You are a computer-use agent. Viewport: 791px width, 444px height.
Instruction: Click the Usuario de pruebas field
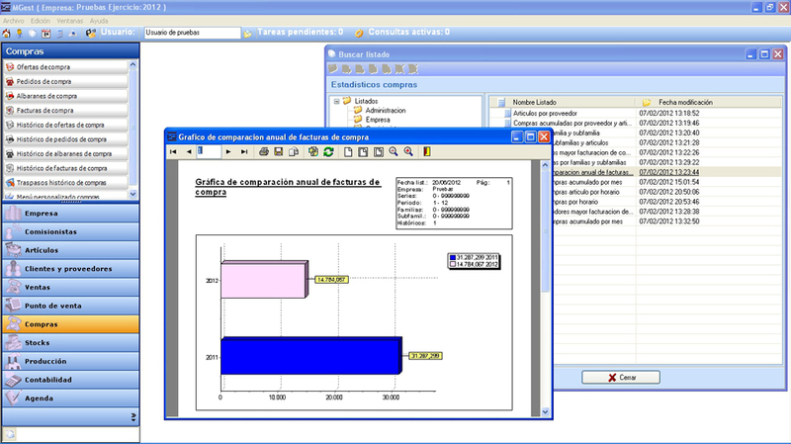pos(192,33)
